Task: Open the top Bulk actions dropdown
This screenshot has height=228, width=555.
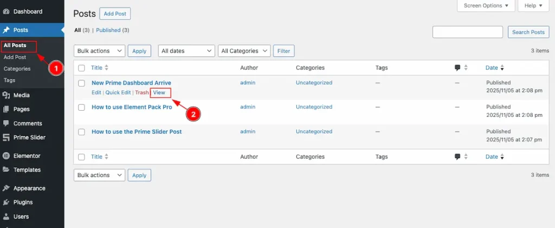Action: pyautogui.click(x=99, y=51)
